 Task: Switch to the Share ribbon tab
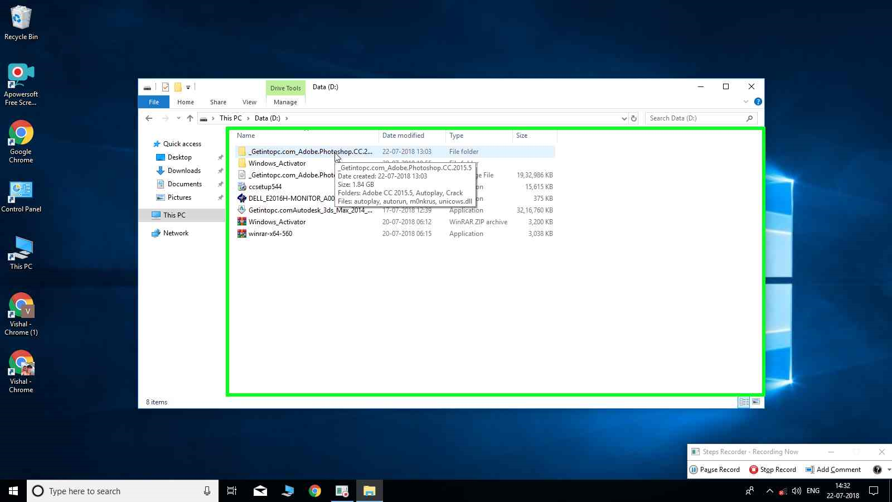(218, 102)
